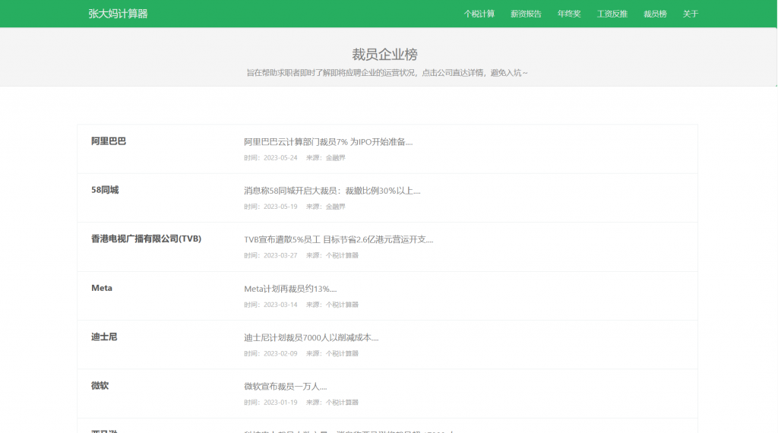
Task: Open the 关于 page
Action: 690,14
